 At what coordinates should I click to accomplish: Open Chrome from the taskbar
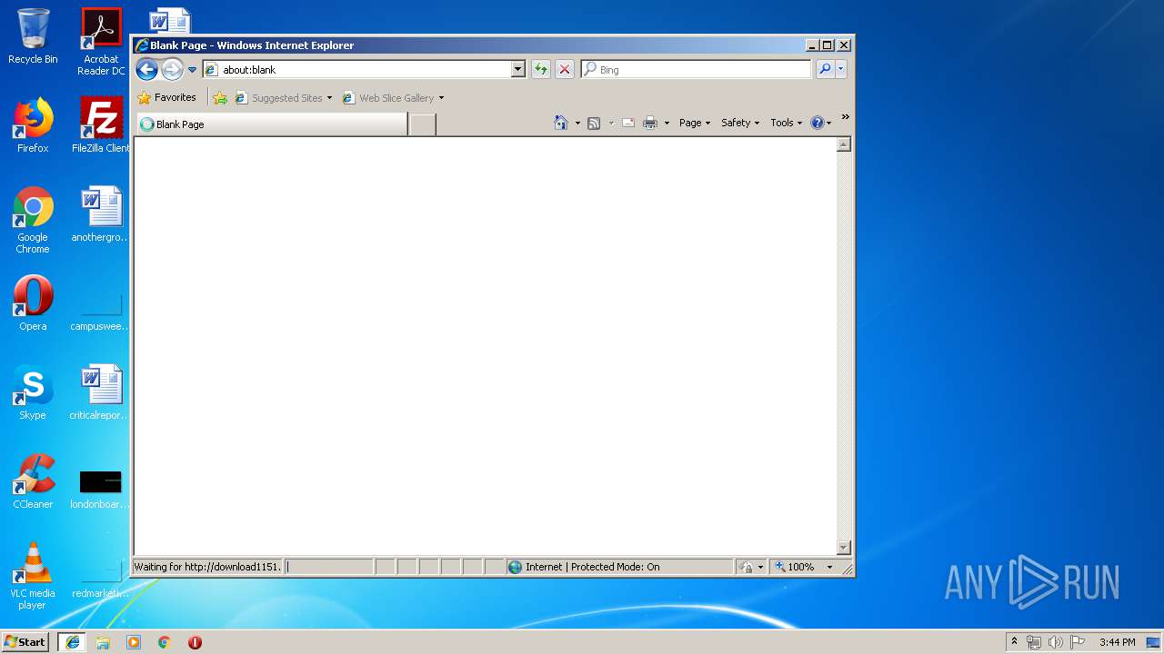[x=165, y=642]
